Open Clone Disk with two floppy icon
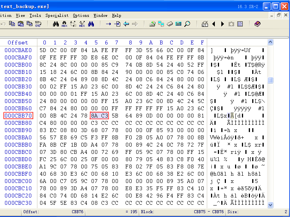The image size is (290, 217). 161,24
